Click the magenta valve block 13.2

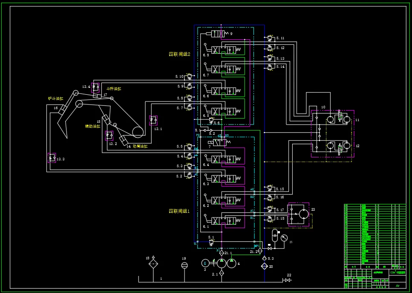109,136
